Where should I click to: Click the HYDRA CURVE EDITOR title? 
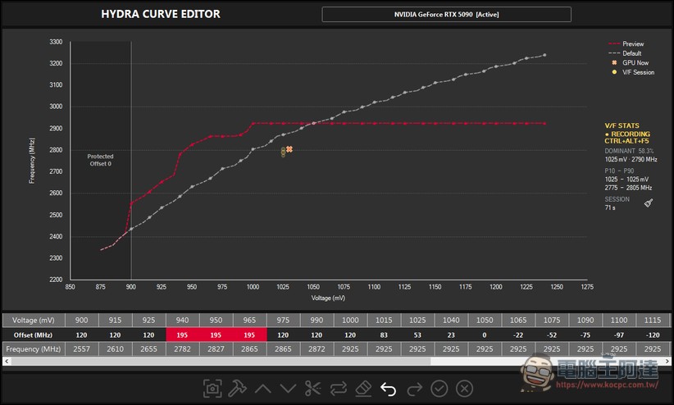coord(161,14)
